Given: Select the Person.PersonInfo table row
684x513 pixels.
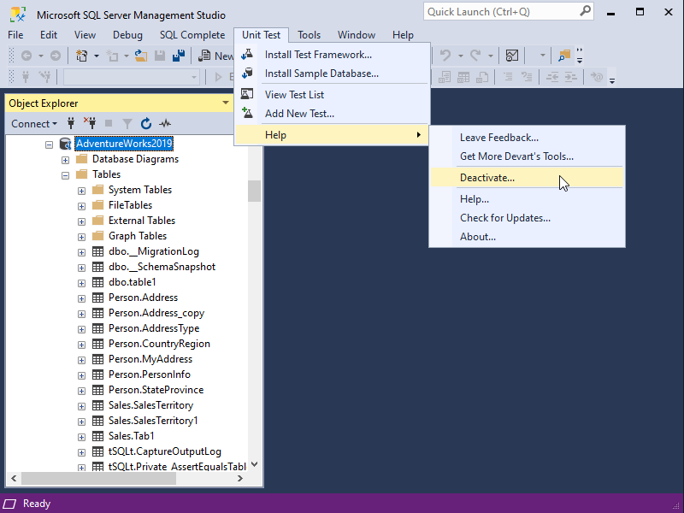Looking at the screenshot, I should [x=149, y=374].
